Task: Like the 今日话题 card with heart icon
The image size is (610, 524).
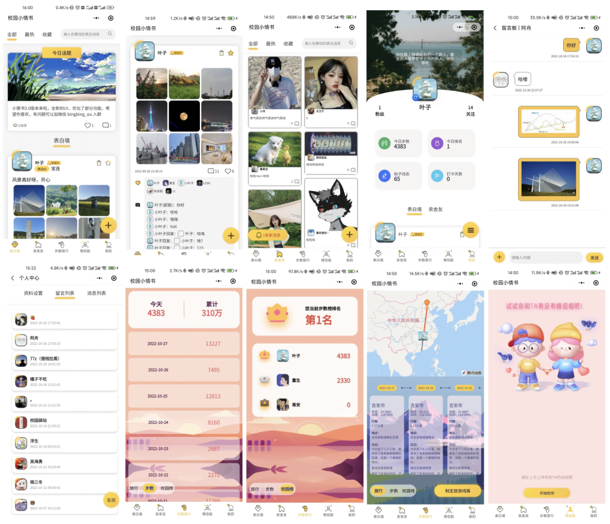Action: (88, 125)
